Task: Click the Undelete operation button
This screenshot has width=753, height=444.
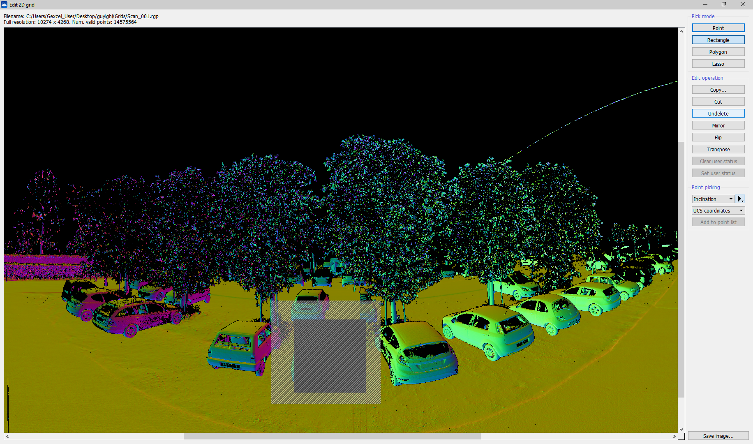Action: point(718,113)
